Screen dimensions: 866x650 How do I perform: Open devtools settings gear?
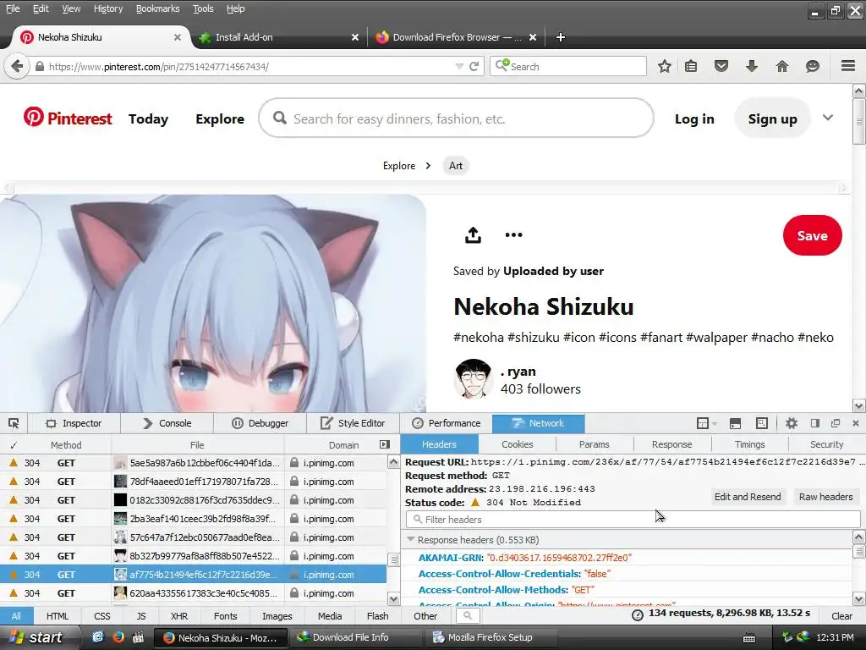[x=792, y=423]
